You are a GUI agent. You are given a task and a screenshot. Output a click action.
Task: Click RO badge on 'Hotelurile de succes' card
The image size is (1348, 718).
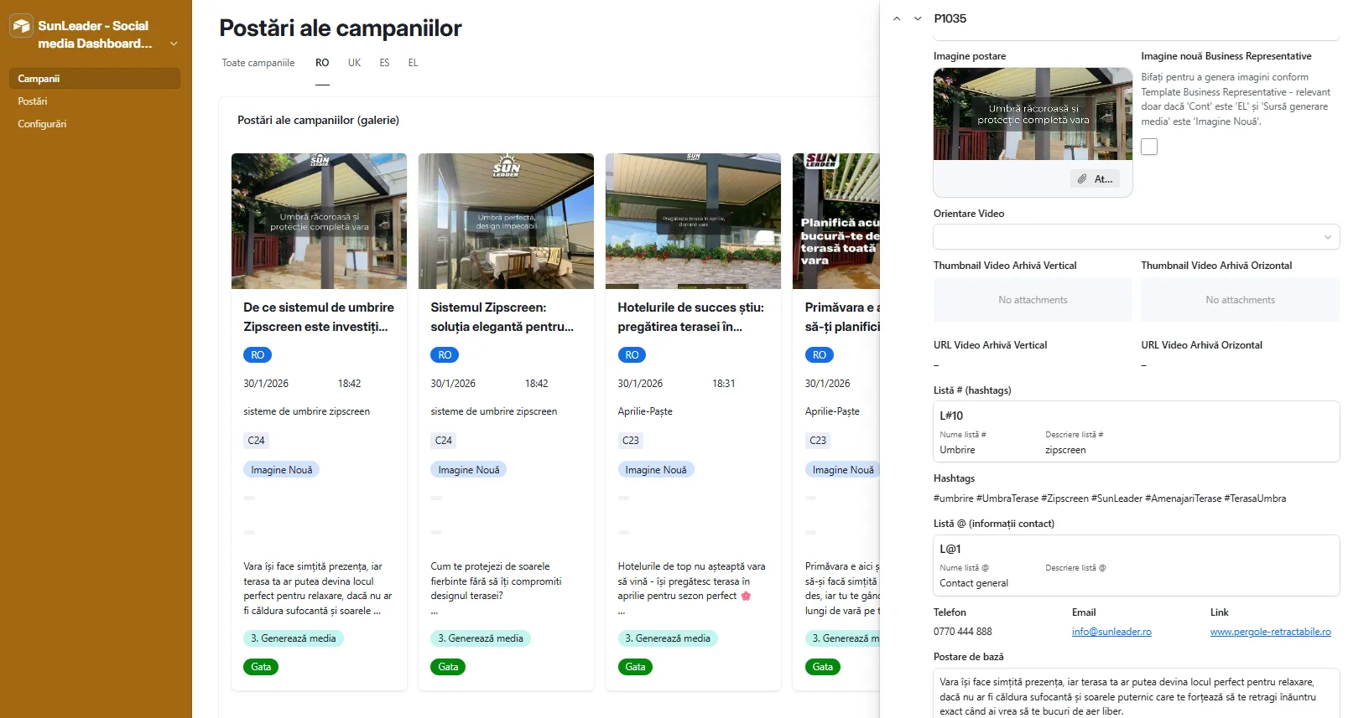(632, 355)
